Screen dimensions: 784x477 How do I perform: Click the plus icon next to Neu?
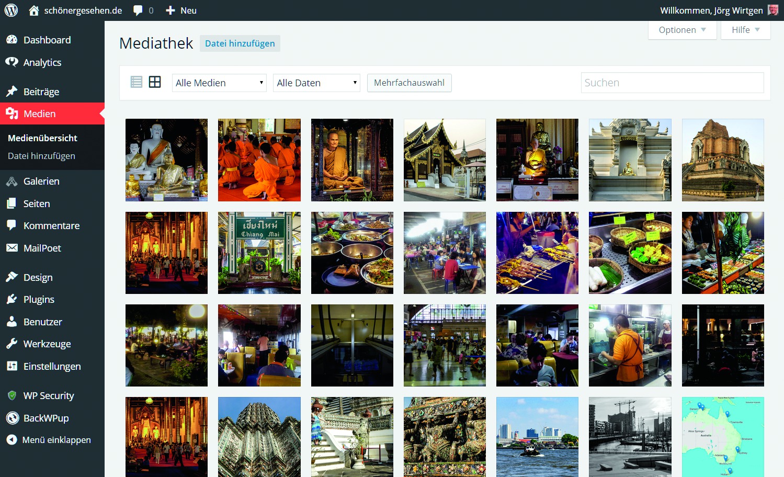click(170, 10)
